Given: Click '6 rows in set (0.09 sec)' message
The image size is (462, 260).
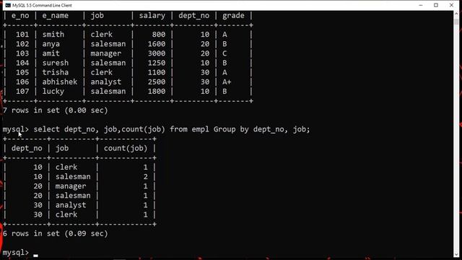Looking at the screenshot, I should 55,234.
